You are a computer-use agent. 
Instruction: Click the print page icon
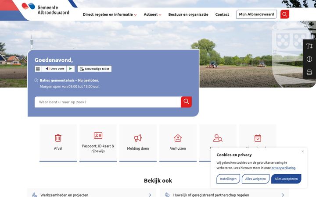(x=309, y=72)
